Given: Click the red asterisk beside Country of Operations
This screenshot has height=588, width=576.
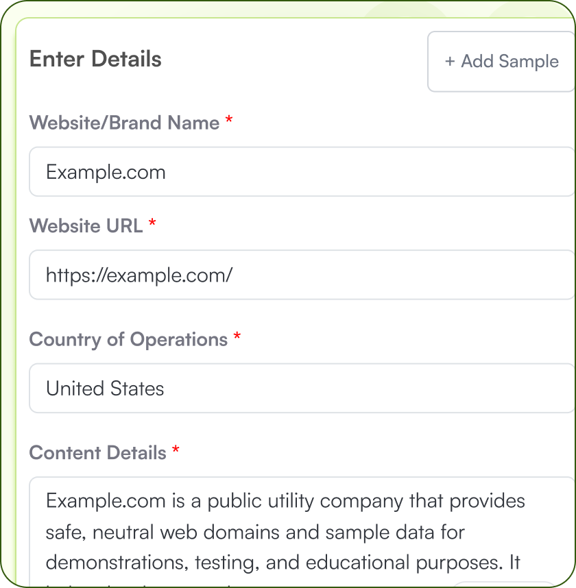Looking at the screenshot, I should pyautogui.click(x=237, y=335).
